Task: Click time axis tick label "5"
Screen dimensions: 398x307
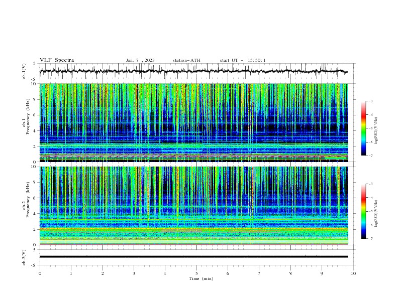Action: coord(196,273)
